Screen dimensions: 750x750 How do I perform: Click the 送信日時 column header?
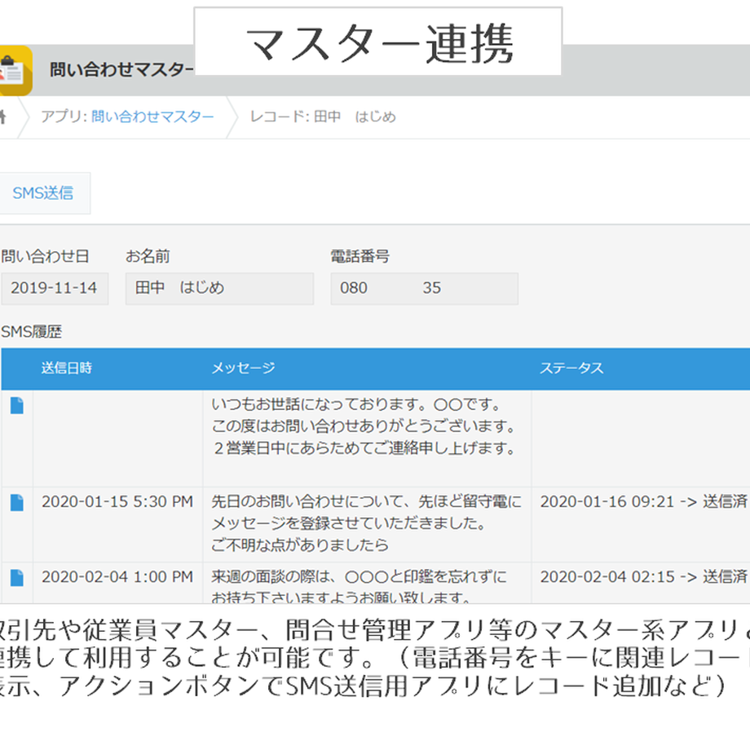(67, 368)
